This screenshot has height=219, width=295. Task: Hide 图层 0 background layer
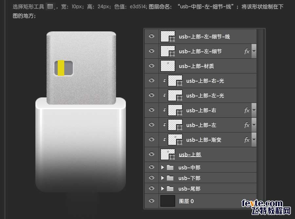(x=151, y=201)
